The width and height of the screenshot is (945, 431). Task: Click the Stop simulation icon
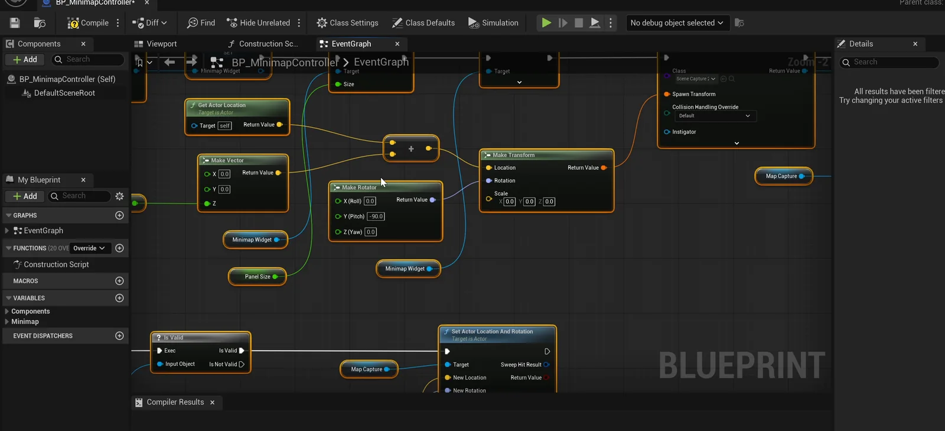[579, 23]
